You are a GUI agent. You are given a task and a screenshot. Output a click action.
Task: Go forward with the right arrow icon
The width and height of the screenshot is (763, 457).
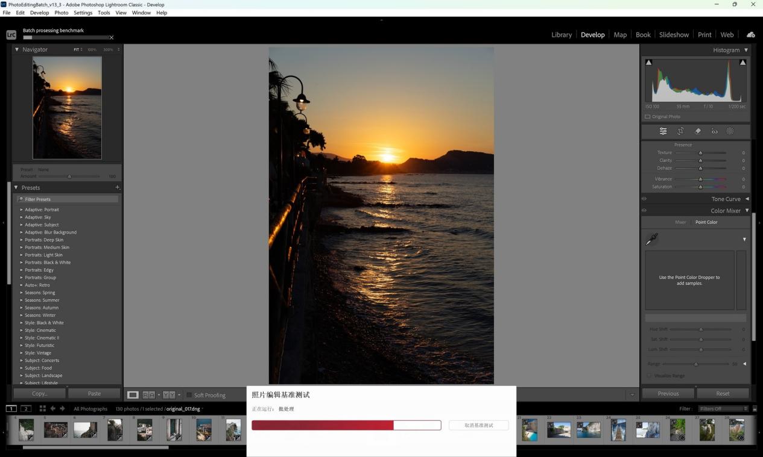(63, 409)
